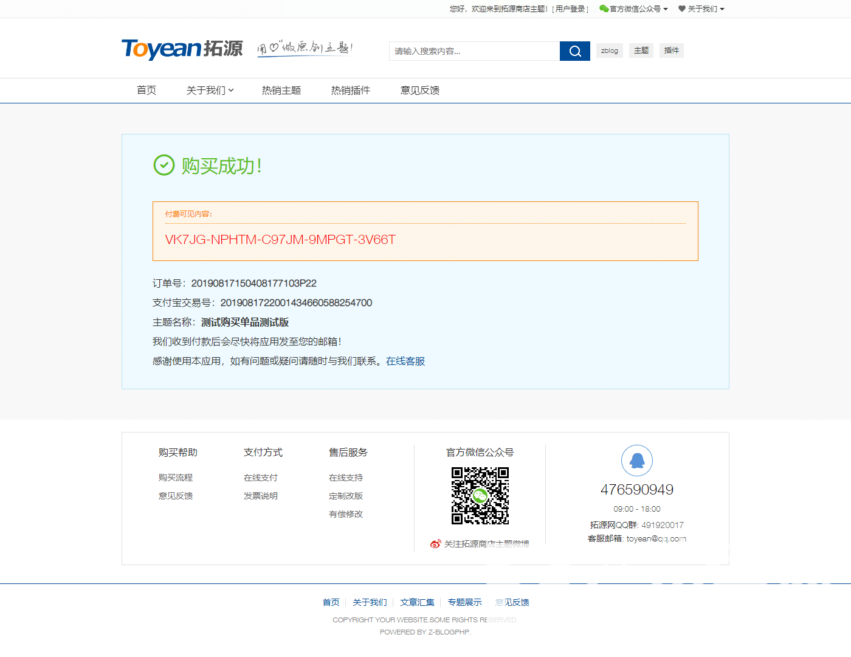Screen dimensions: 851x657
Task: Open 购买流程 in the footer help
Action: (175, 478)
